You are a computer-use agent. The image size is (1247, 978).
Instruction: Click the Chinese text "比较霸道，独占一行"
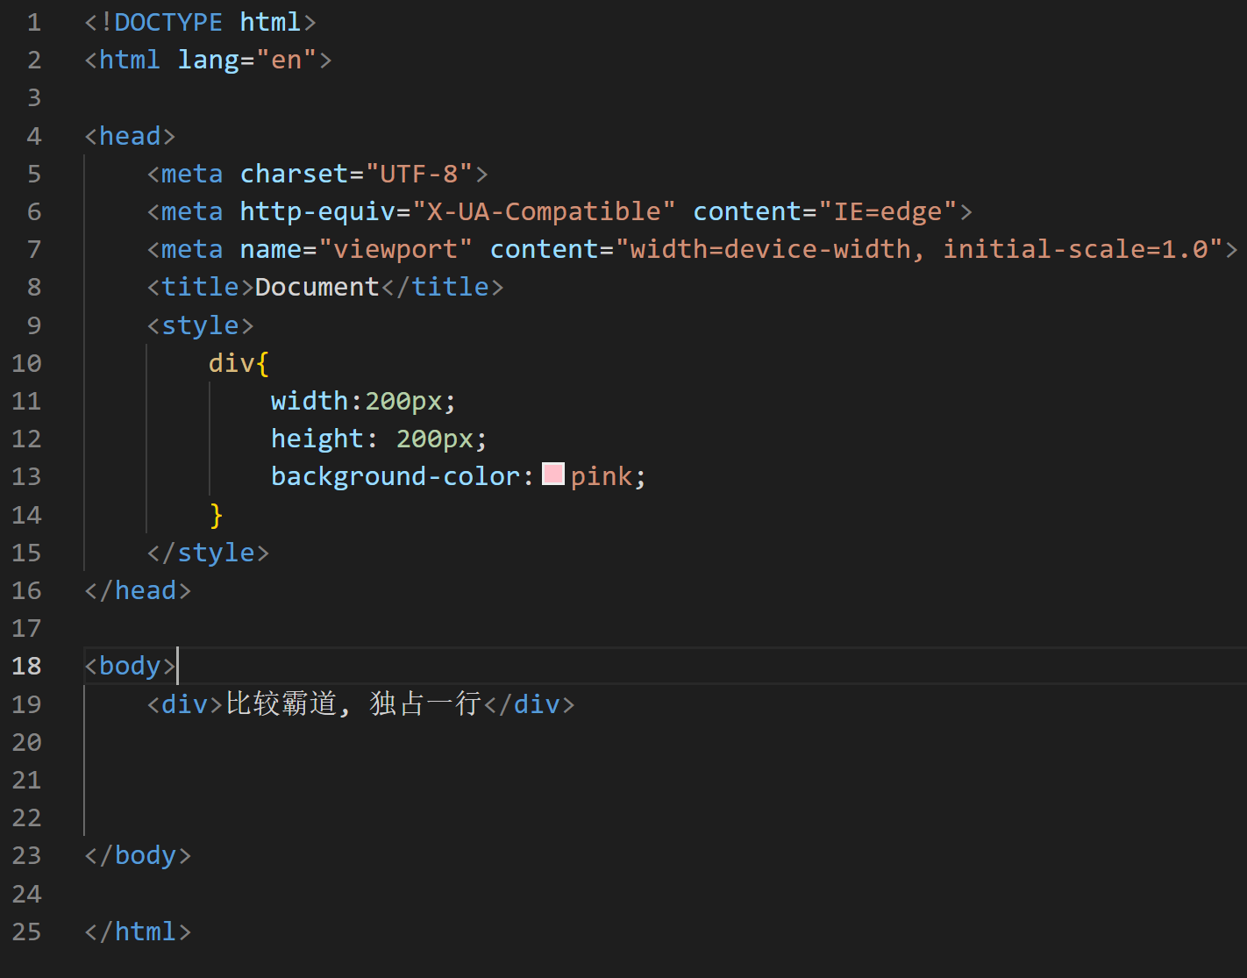[x=353, y=703]
